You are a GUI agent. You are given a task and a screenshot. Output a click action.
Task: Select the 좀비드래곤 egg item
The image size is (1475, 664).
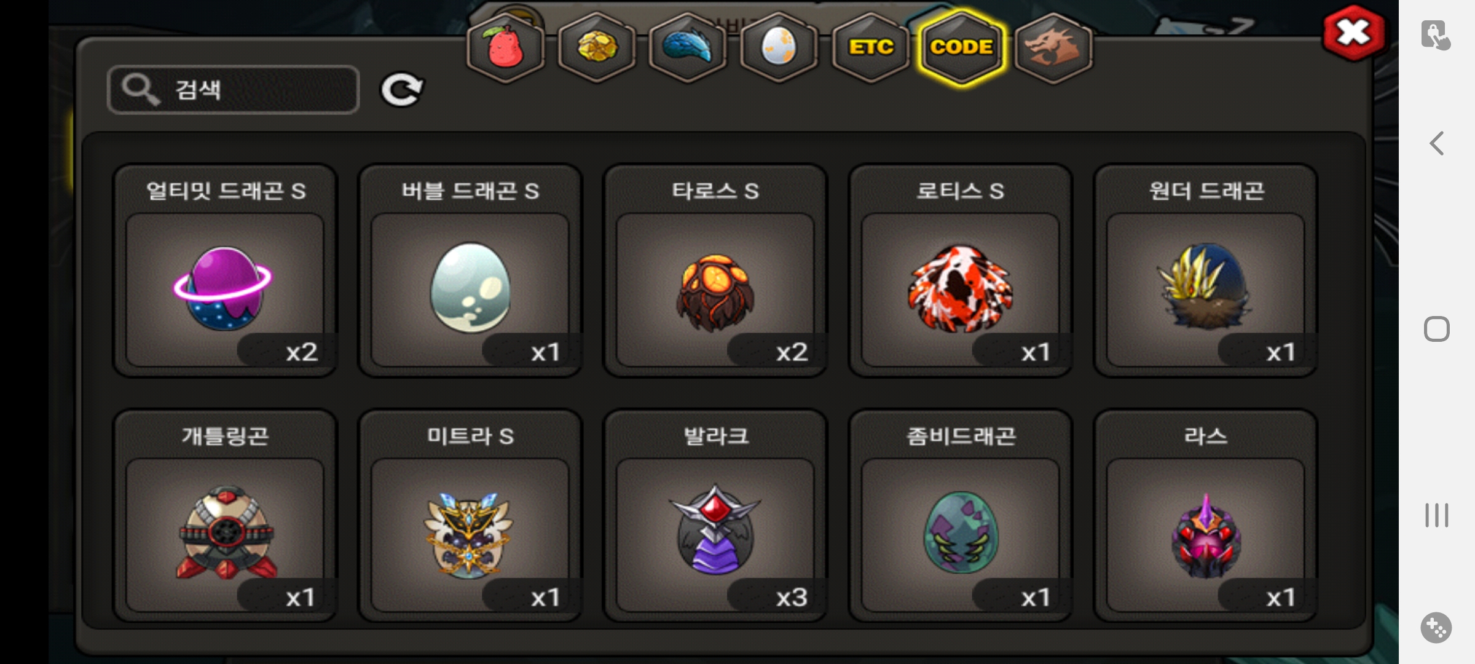point(961,516)
